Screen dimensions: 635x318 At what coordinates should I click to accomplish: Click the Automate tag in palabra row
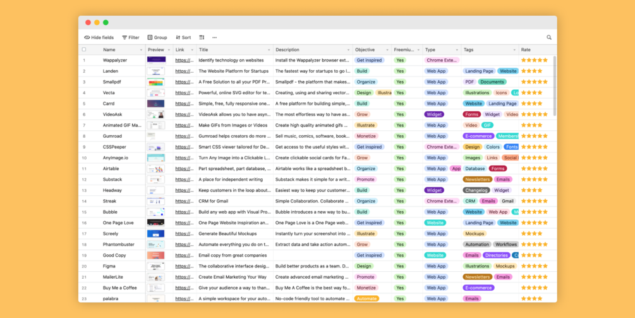[366, 298]
